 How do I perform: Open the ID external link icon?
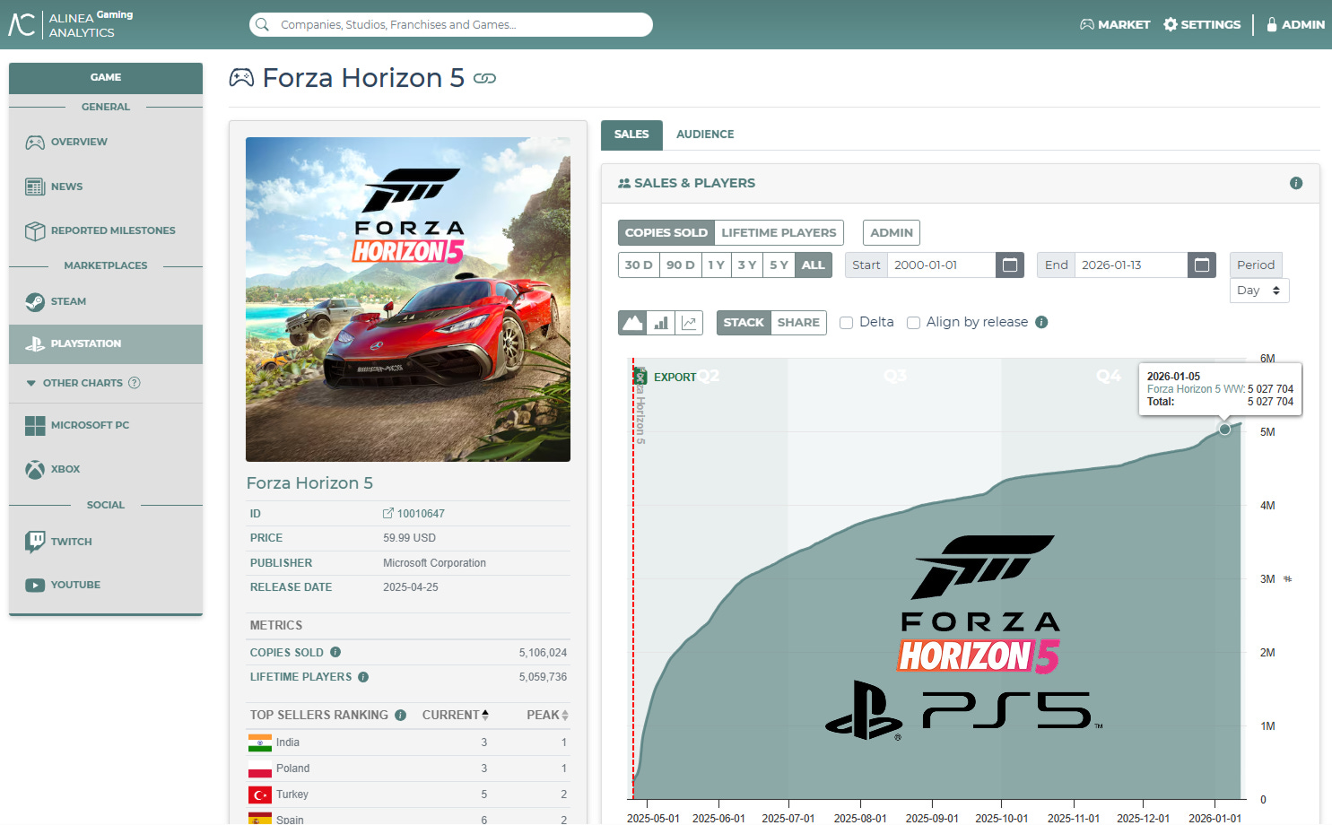coord(388,514)
